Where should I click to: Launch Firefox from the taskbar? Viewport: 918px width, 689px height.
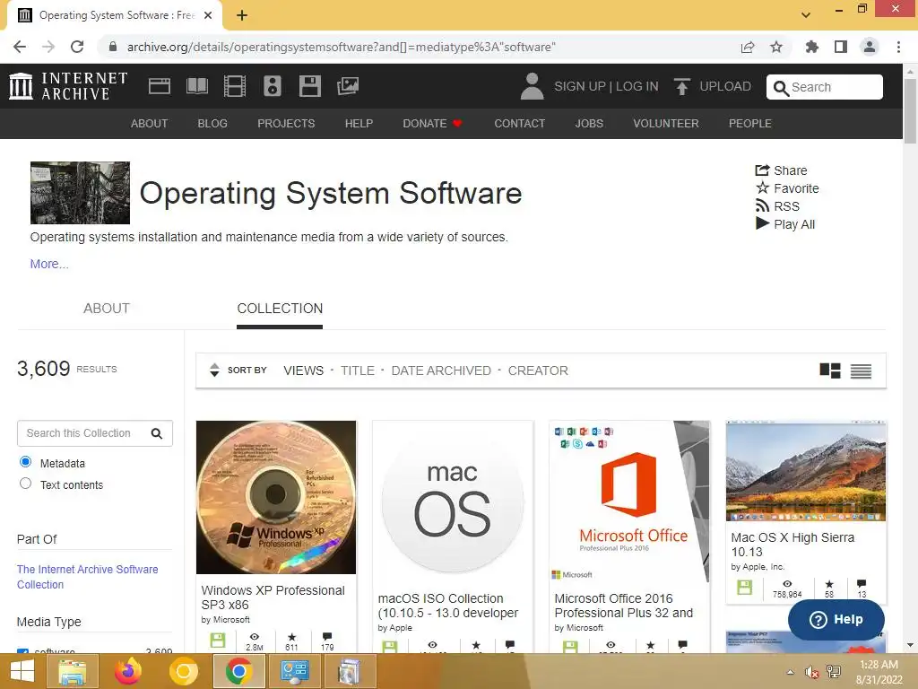[127, 671]
